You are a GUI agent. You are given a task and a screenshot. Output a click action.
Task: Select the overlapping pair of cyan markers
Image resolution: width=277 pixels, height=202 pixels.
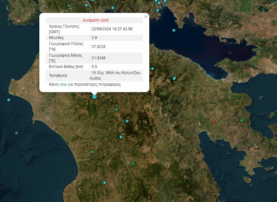click(x=174, y=78)
